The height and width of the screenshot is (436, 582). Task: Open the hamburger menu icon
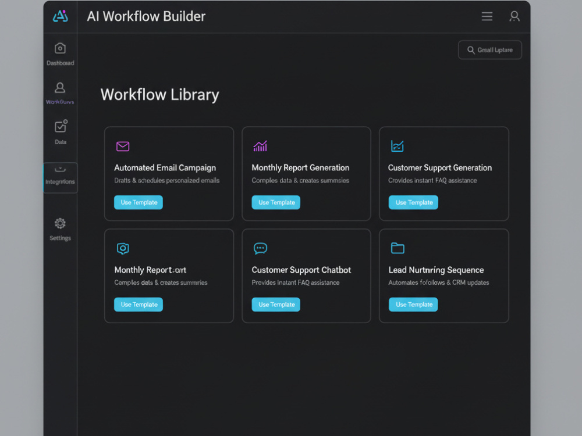[487, 16]
